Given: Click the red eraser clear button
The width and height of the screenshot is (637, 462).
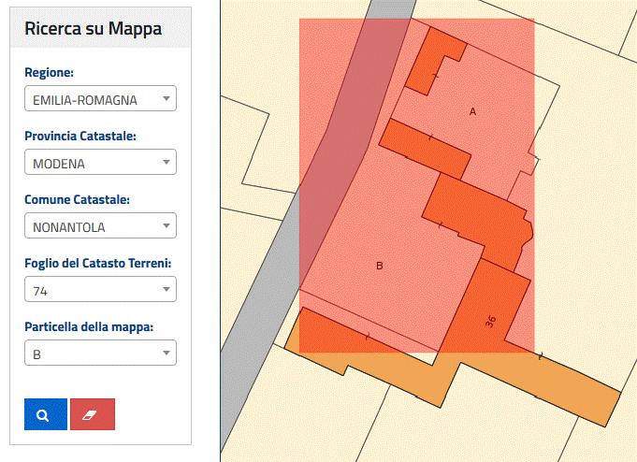Looking at the screenshot, I should point(93,414).
